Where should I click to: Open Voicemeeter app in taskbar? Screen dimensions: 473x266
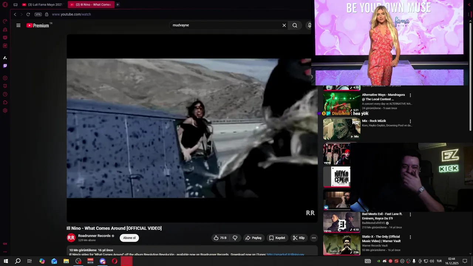click(91, 261)
